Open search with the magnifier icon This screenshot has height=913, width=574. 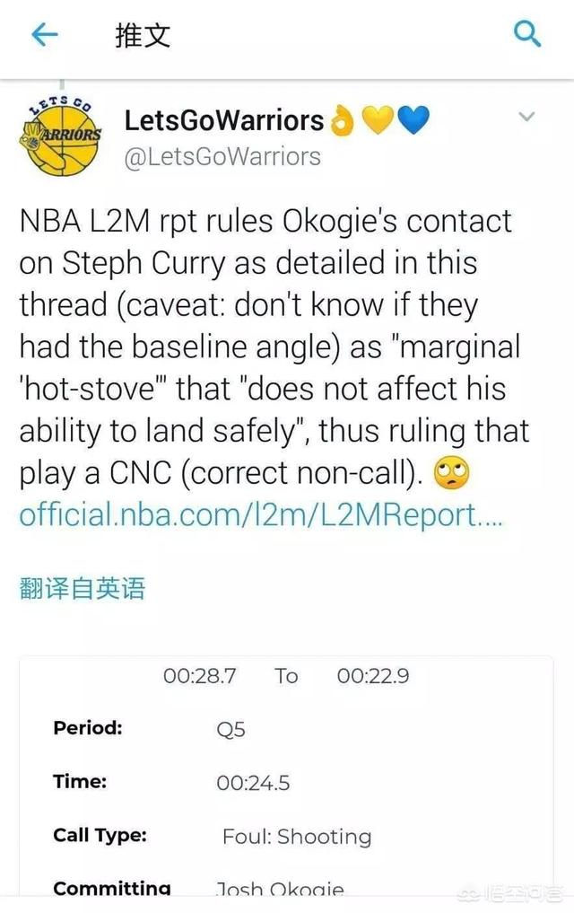pos(526,34)
